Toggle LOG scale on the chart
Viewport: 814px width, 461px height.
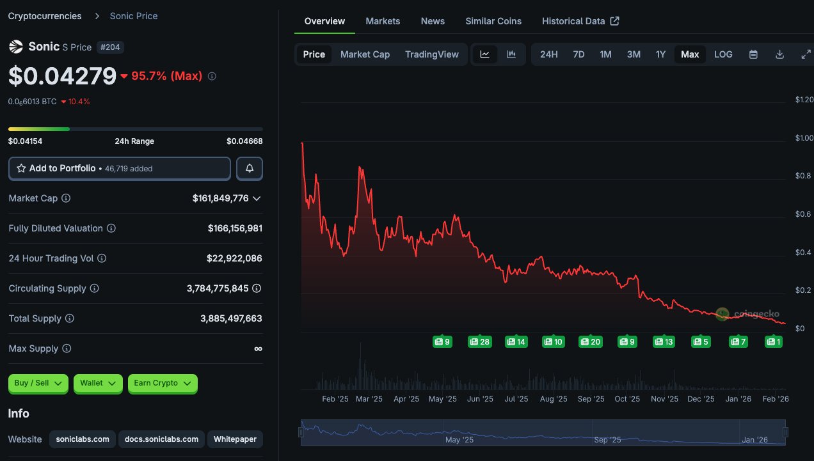click(723, 54)
